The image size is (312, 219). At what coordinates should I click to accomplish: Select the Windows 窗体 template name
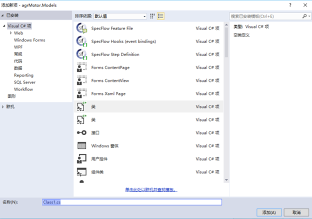click(105, 146)
